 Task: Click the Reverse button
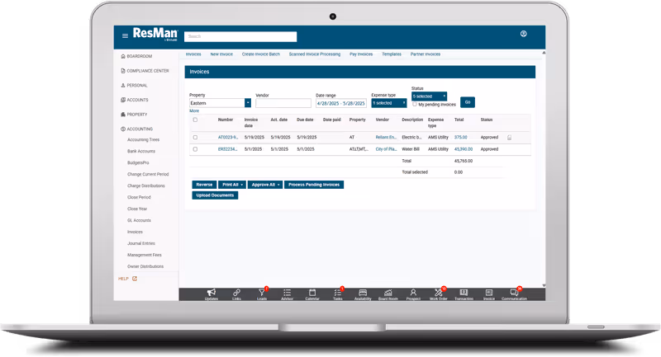coord(204,185)
